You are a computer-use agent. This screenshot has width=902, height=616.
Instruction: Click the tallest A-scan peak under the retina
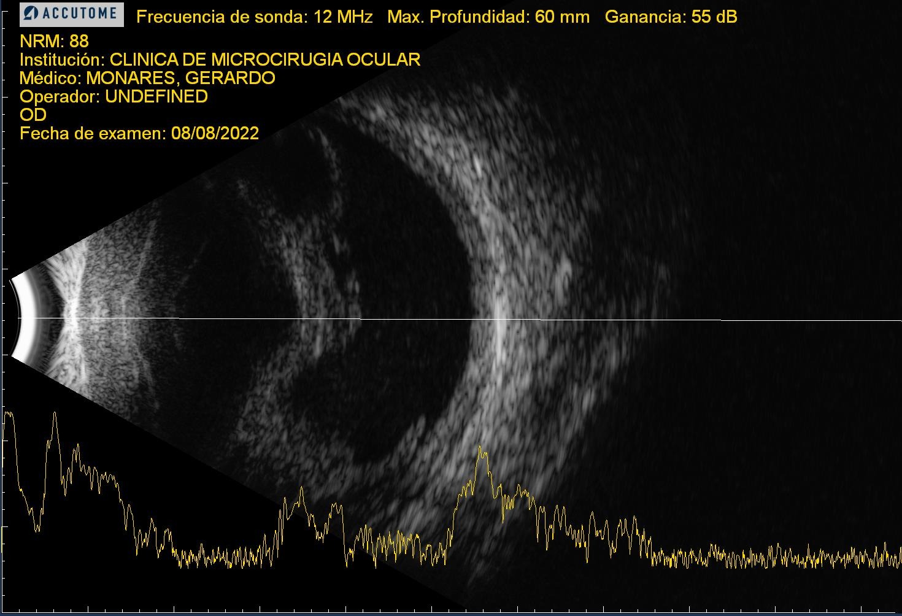[x=480, y=451]
